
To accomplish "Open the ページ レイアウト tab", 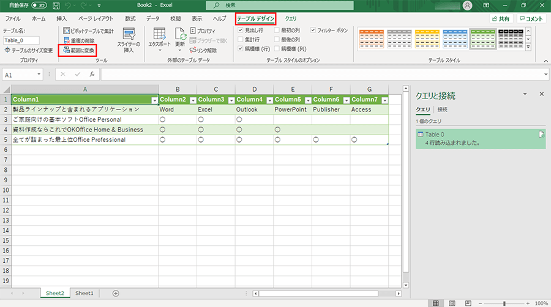I will click(96, 18).
